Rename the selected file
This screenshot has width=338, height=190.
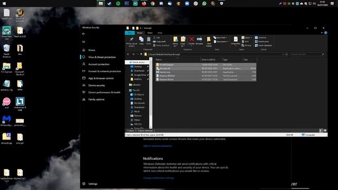(199, 41)
